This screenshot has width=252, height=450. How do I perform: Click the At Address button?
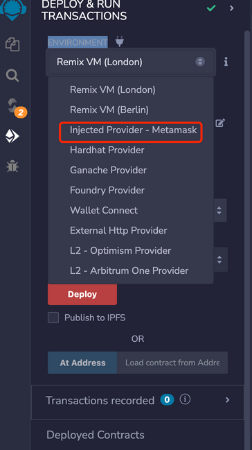(x=82, y=363)
